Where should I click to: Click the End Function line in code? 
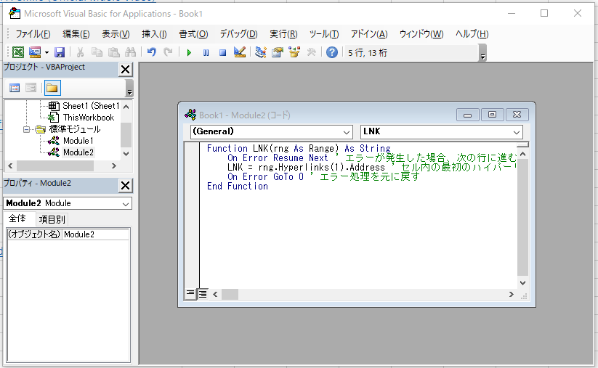(x=238, y=187)
